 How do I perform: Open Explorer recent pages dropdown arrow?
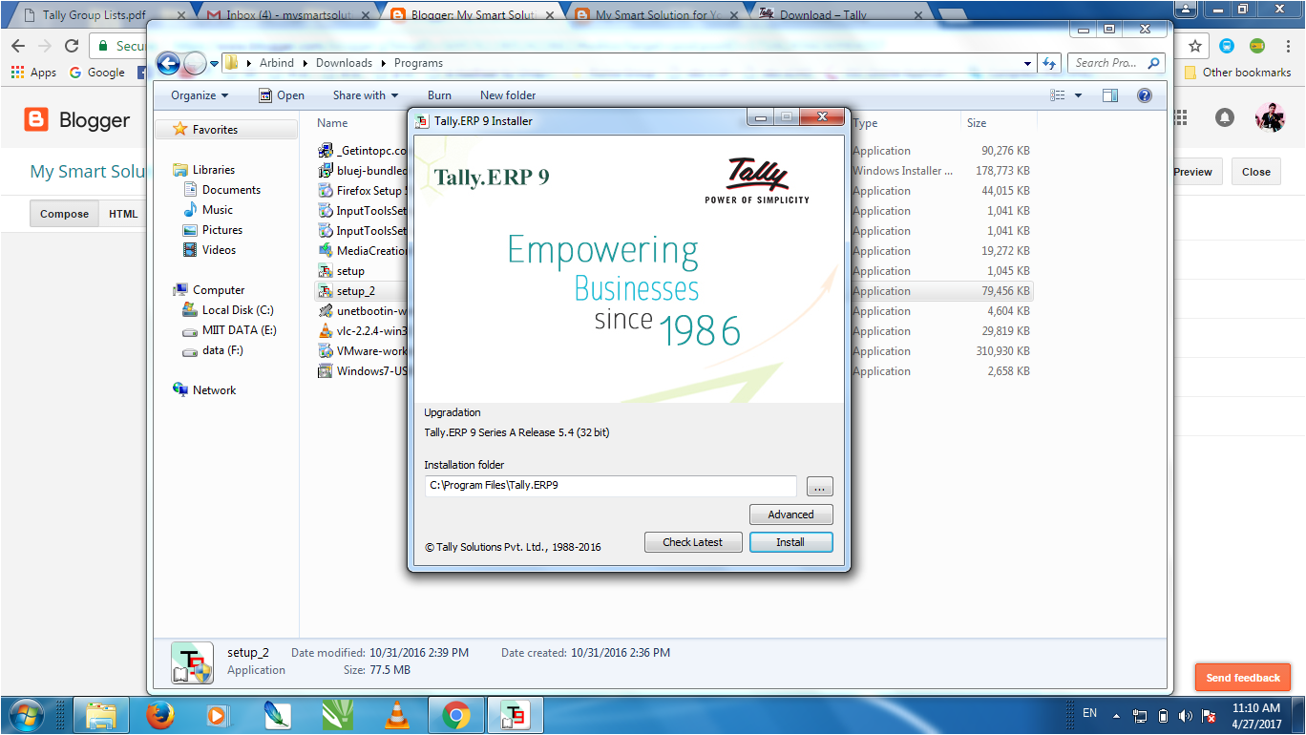pos(214,64)
